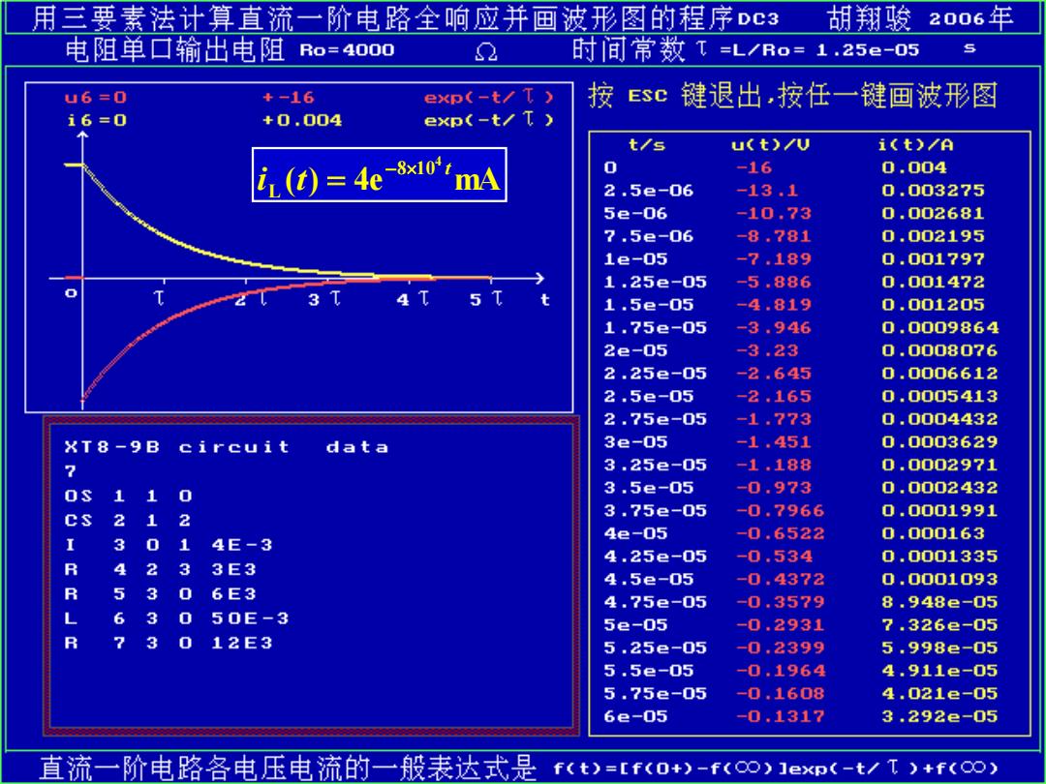Image resolution: width=1046 pixels, height=784 pixels.
Task: Click the 'L 6 3 0 50E-3' data row
Action: (x=177, y=618)
